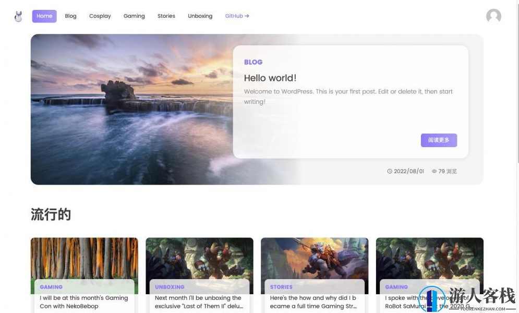Open the Gaming Con with NekoBebop post
519x313 pixels.
[83, 302]
